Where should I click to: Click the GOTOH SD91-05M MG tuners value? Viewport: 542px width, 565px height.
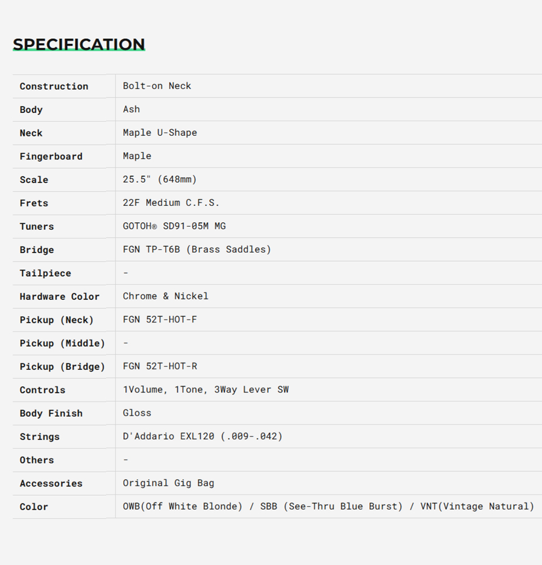tap(174, 226)
